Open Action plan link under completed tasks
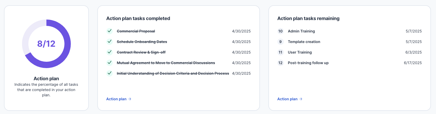The image size is (436, 114). click(119, 99)
